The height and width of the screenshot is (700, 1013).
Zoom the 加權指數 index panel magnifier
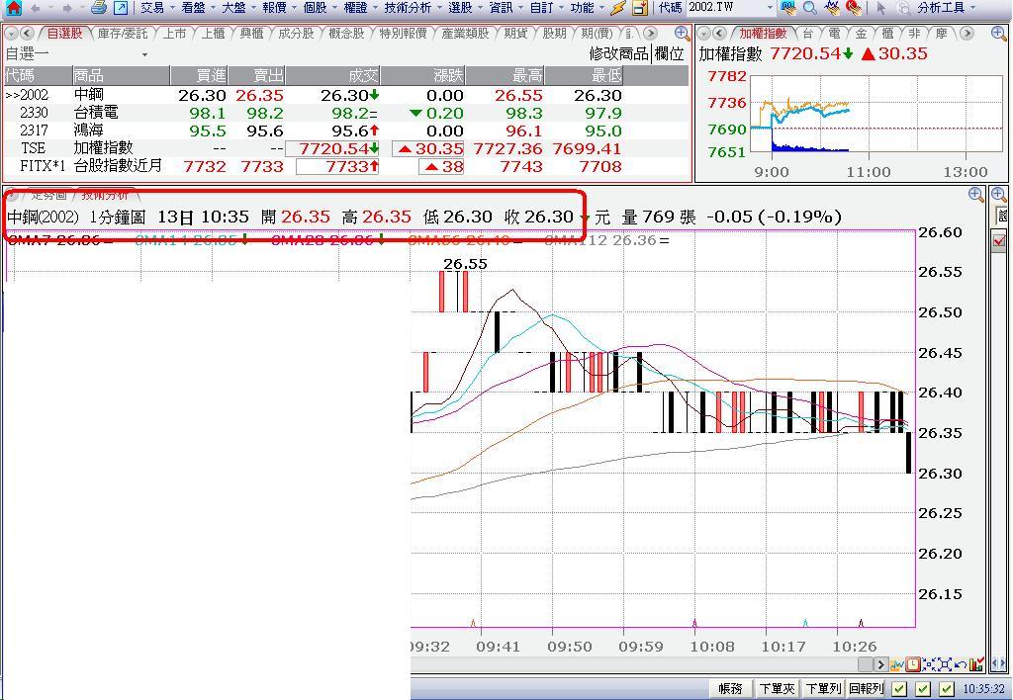pyautogui.click(x=998, y=33)
